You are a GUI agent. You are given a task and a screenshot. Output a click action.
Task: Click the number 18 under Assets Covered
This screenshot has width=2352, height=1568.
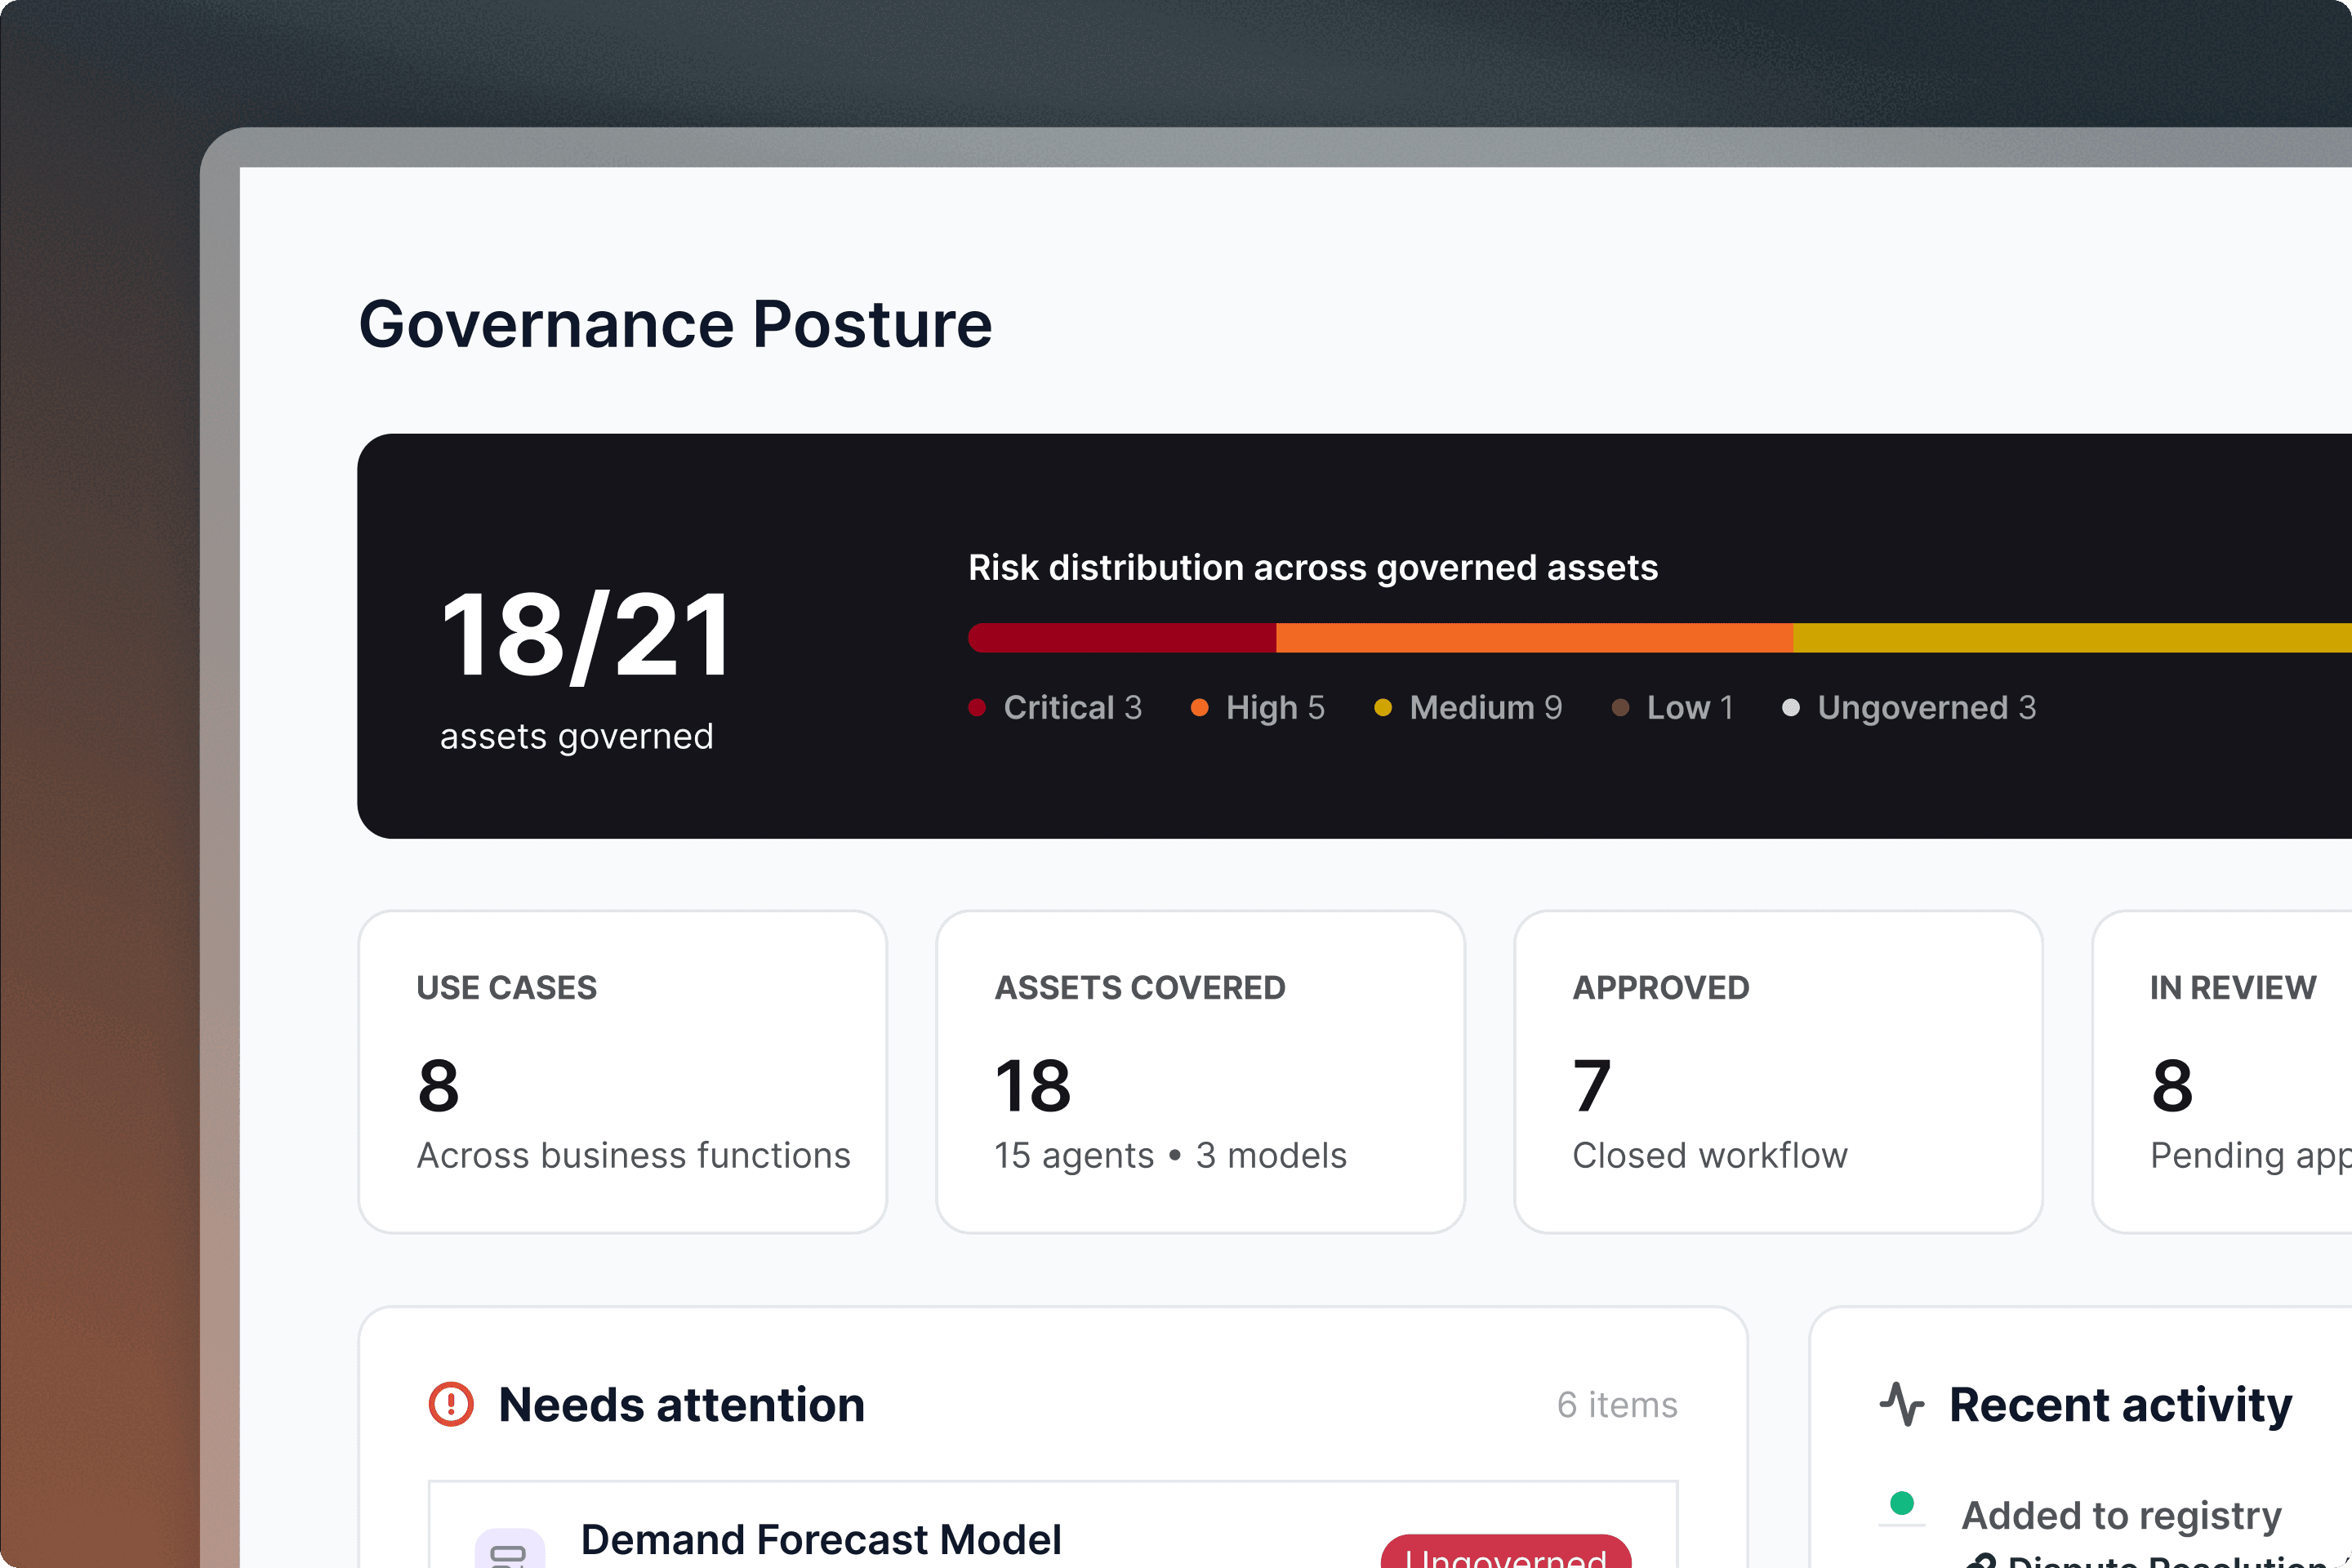tap(1033, 1087)
